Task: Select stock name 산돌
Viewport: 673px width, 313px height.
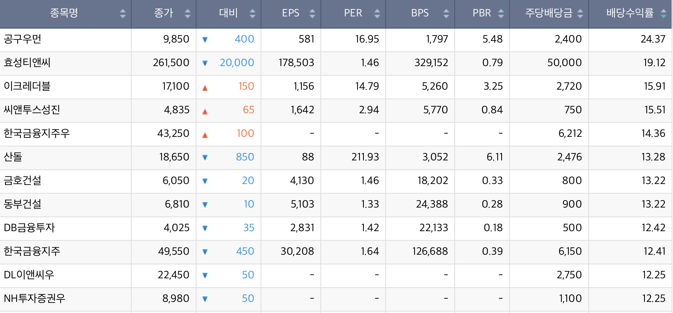Action: pyautogui.click(x=13, y=157)
